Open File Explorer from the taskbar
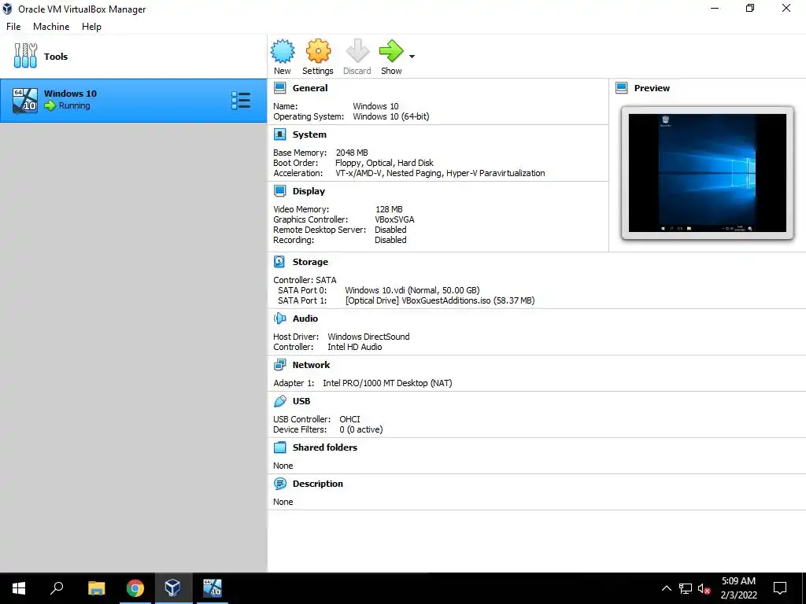The width and height of the screenshot is (806, 604). pyautogui.click(x=97, y=588)
